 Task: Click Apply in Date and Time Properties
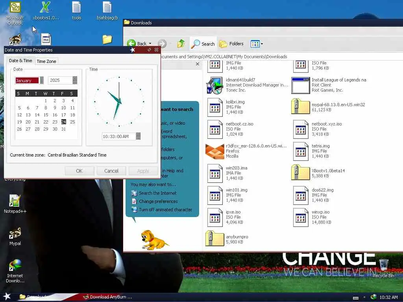tap(143, 171)
